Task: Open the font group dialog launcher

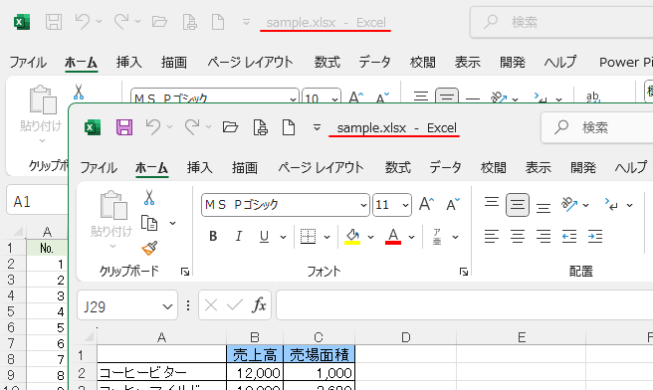Action: [464, 272]
